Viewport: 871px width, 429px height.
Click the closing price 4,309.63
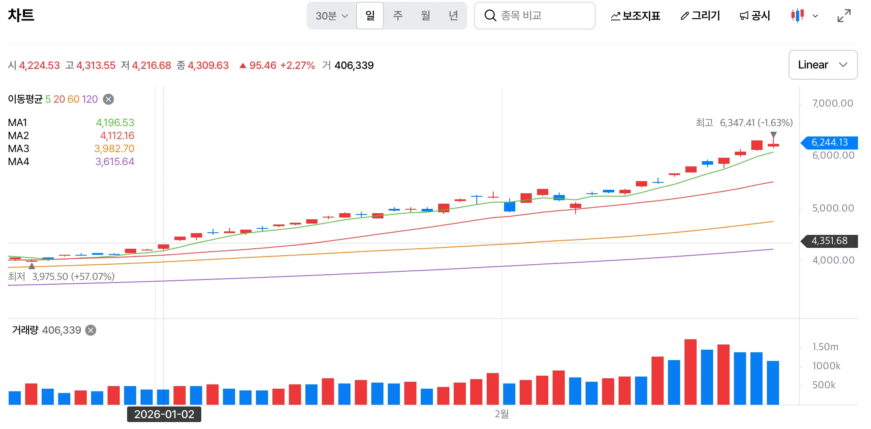point(208,65)
